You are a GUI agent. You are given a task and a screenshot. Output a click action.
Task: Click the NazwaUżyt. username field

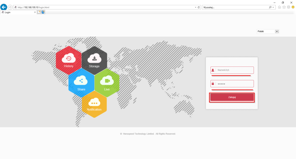pos(234,70)
